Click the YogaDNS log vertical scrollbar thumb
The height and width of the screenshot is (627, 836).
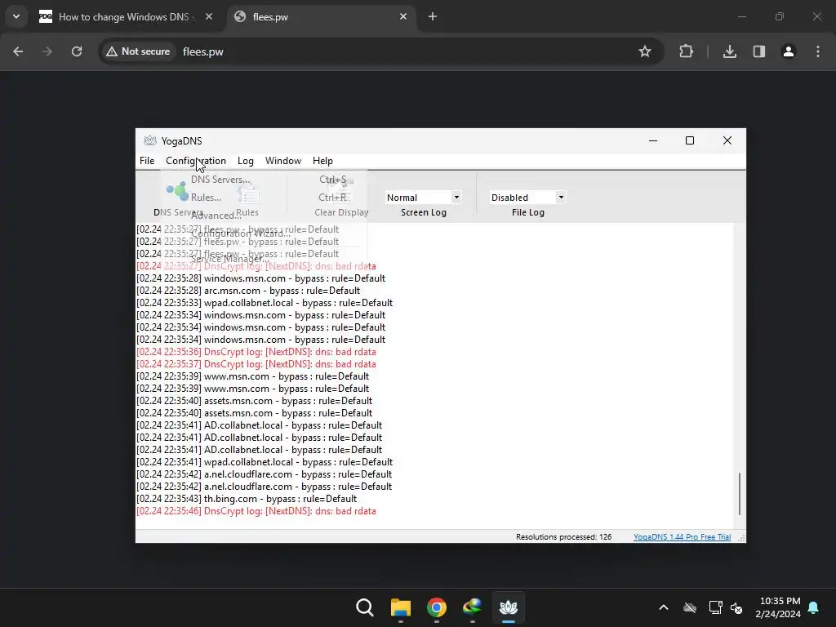coord(740,493)
